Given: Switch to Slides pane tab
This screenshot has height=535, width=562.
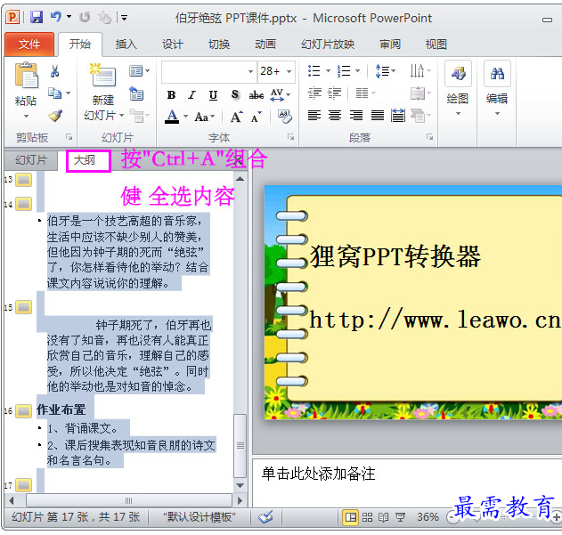Looking at the screenshot, I should coord(31,160).
